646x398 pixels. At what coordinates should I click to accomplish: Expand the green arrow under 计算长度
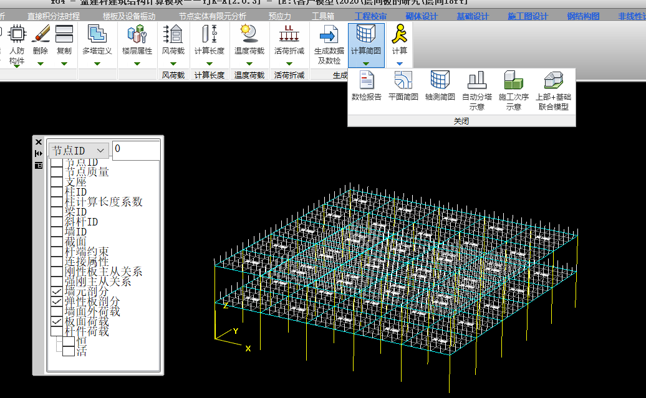[210, 64]
